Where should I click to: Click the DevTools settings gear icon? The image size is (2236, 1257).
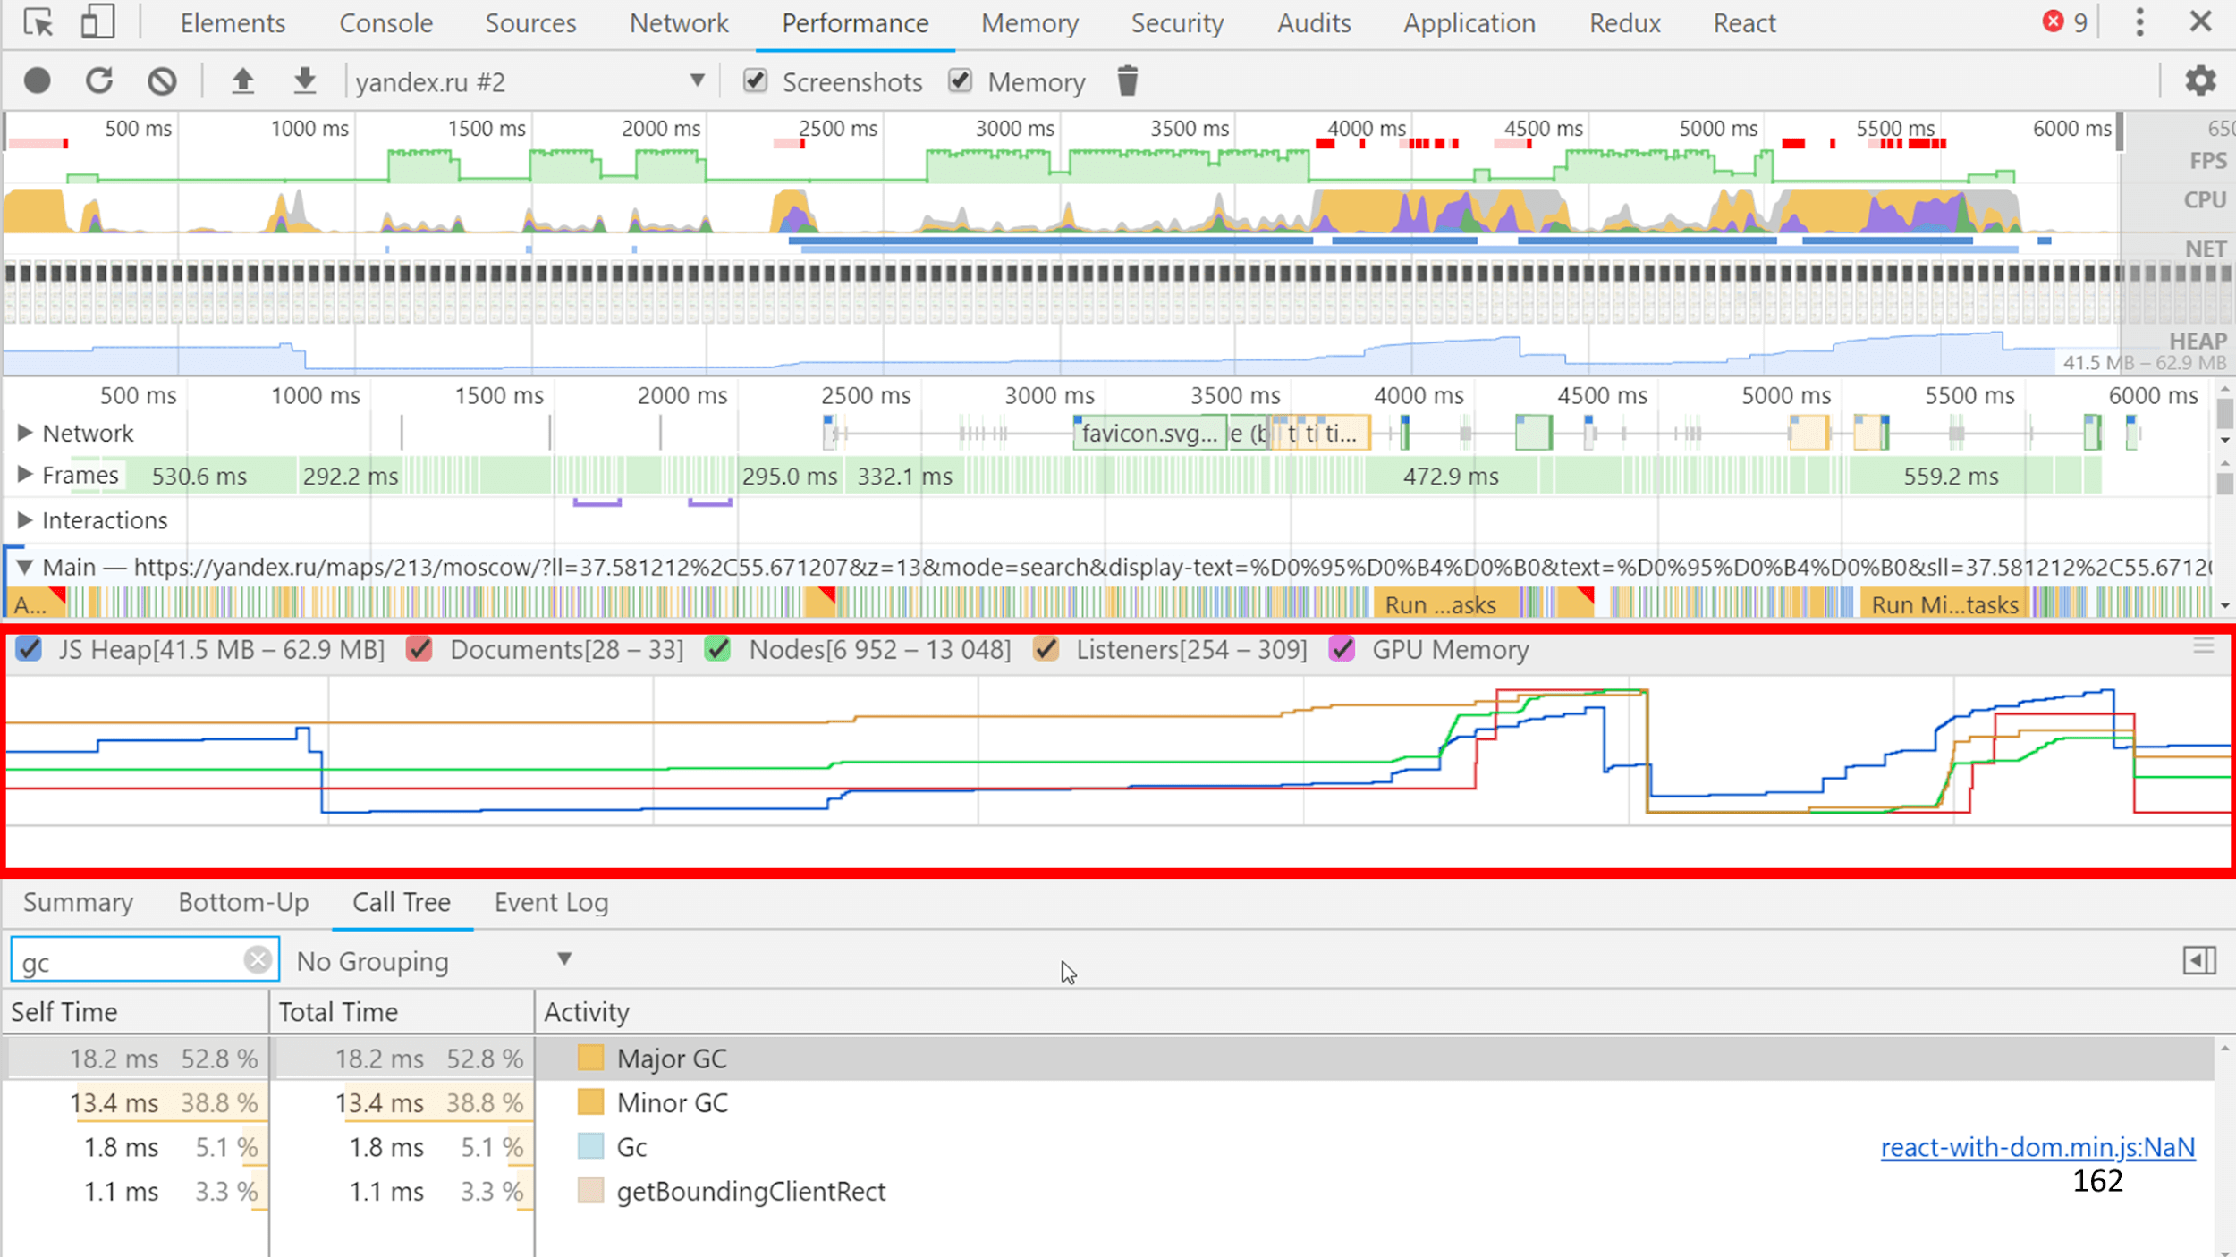click(x=2201, y=81)
